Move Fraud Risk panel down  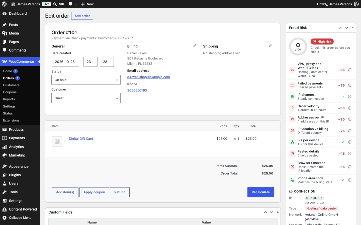point(347,28)
